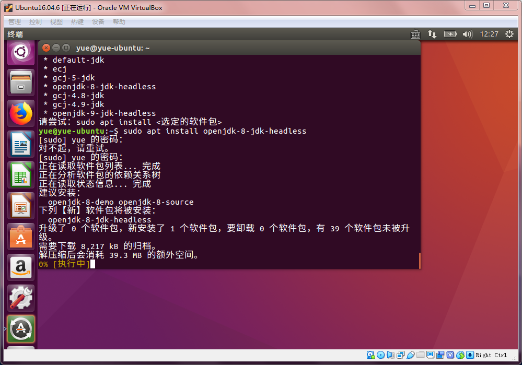
Task: Open the 控制 menu in VirtualBox
Action: (x=36, y=22)
